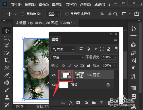The height and width of the screenshot is (110, 143).
Task: Open the 滤镜(T) menu
Action: coord(100,5)
